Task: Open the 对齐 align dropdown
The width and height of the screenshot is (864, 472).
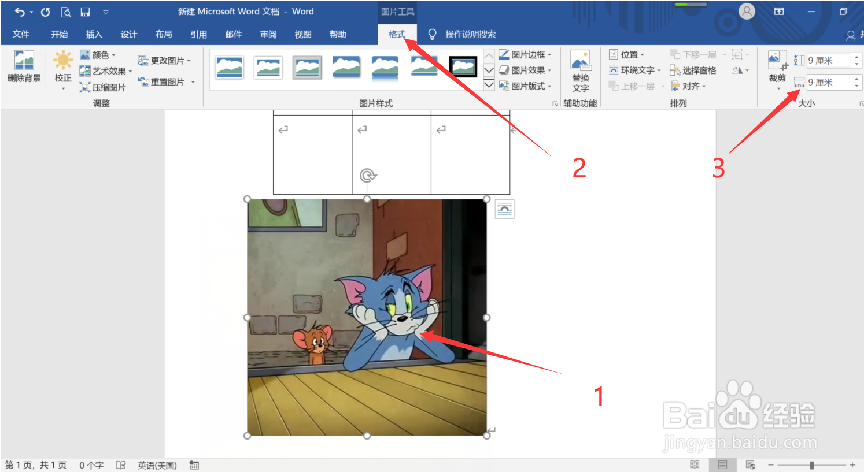Action: [x=688, y=86]
